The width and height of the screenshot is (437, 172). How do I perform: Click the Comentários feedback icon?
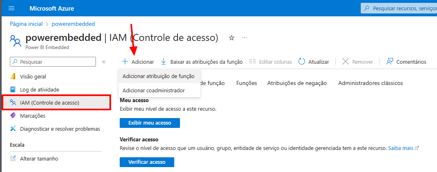[x=390, y=62]
